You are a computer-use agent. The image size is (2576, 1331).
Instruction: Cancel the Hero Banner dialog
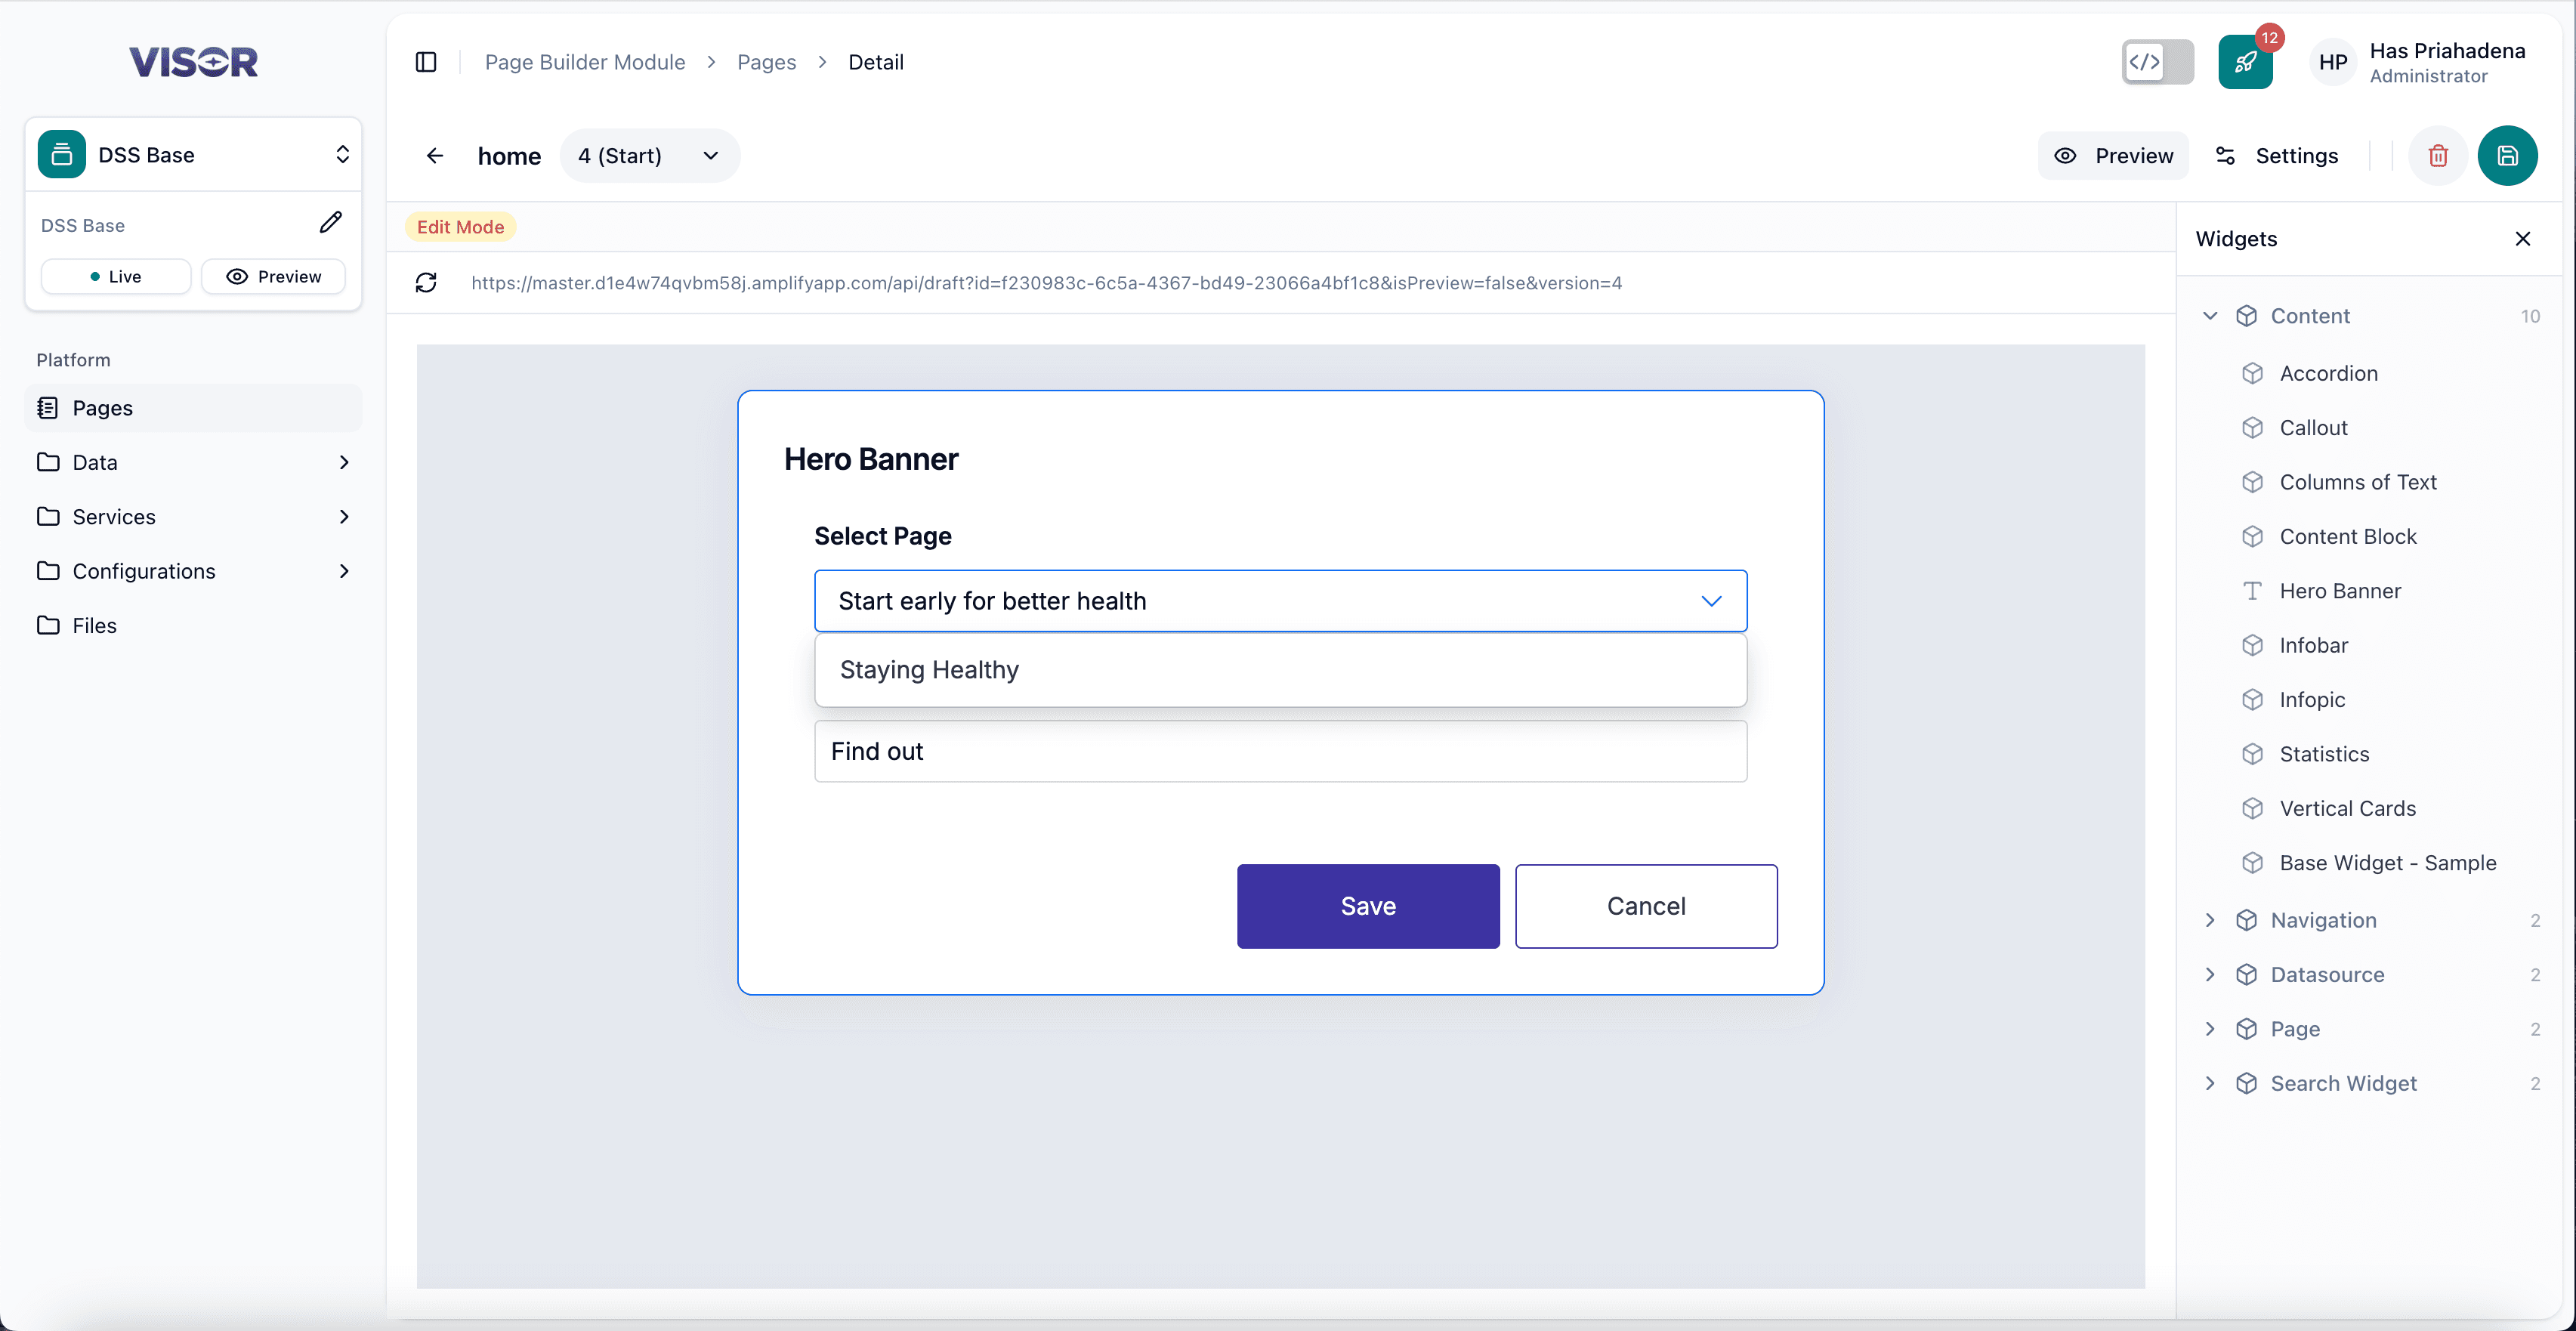1646,906
